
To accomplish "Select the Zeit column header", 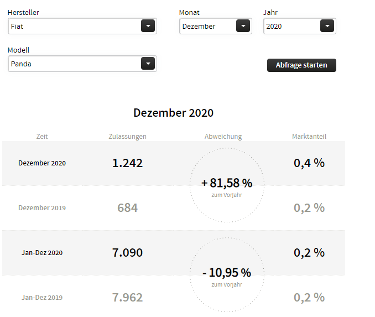I will pyautogui.click(x=42, y=136).
